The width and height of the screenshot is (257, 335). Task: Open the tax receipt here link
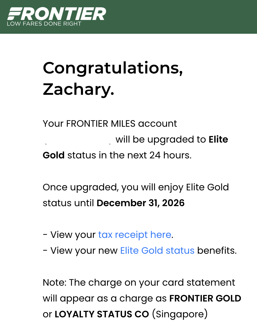[x=134, y=235]
